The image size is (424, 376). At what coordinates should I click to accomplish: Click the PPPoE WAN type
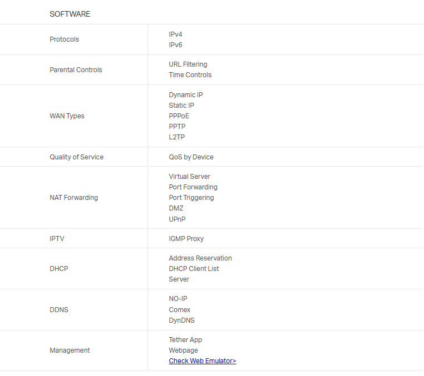pos(179,116)
